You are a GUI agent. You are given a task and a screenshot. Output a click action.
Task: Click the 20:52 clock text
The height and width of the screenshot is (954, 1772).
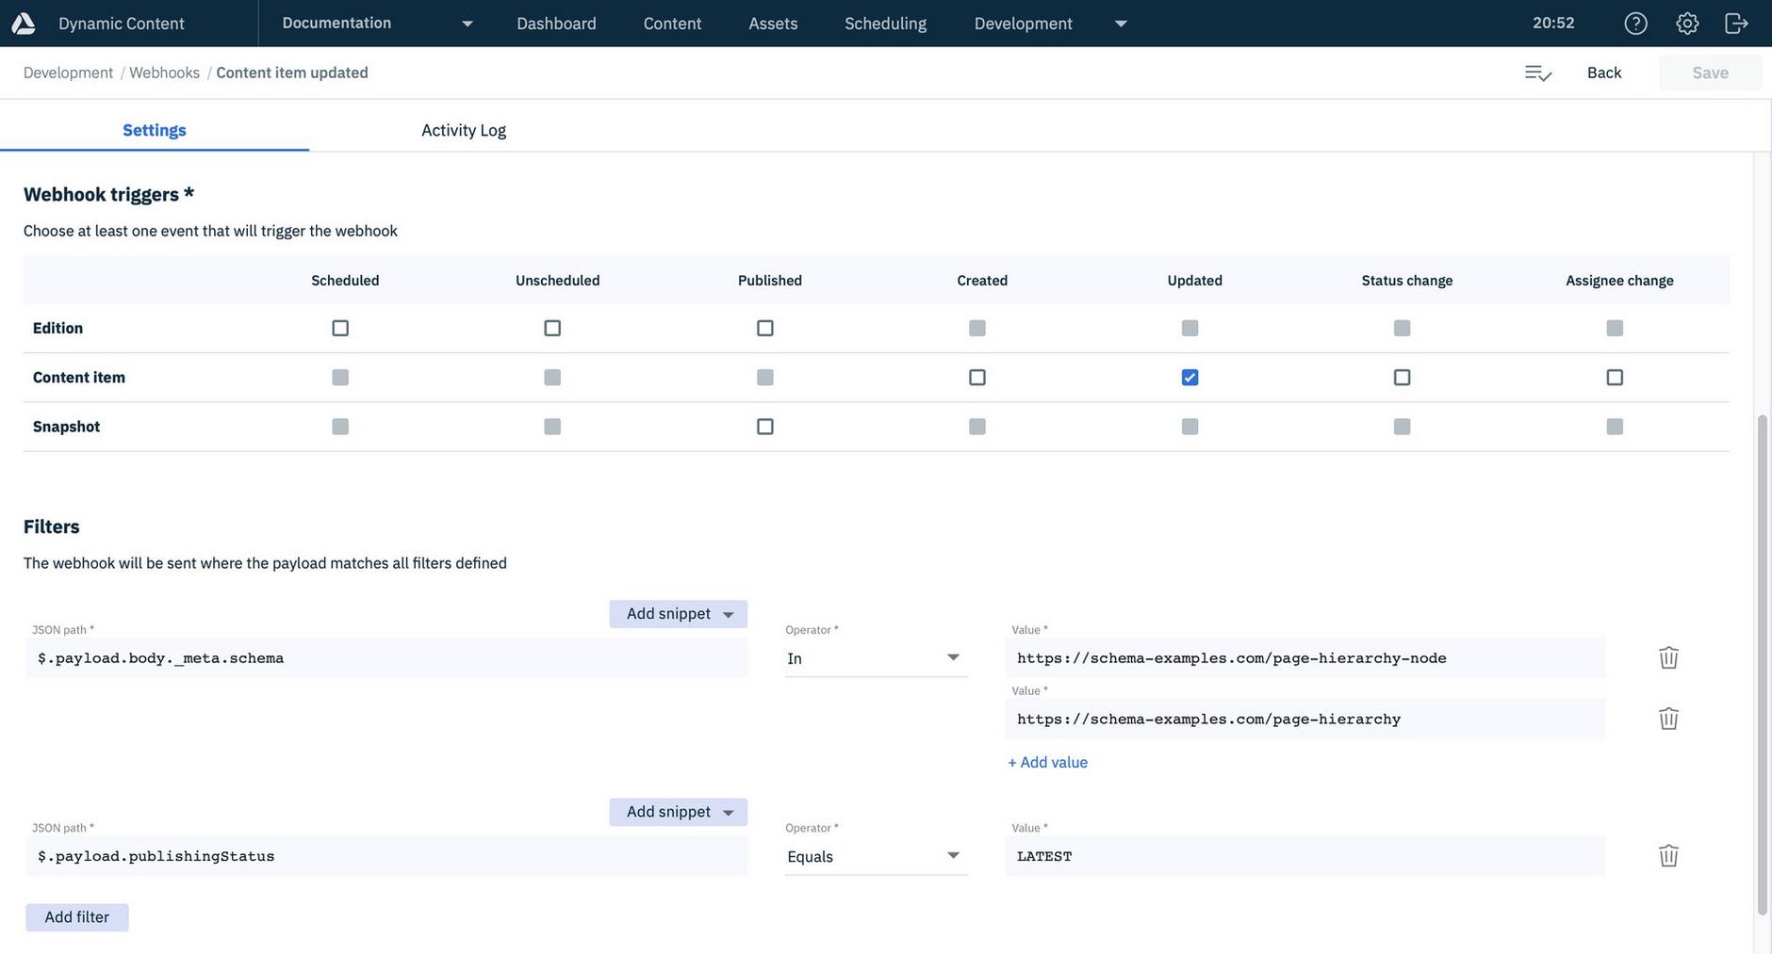coord(1553,23)
